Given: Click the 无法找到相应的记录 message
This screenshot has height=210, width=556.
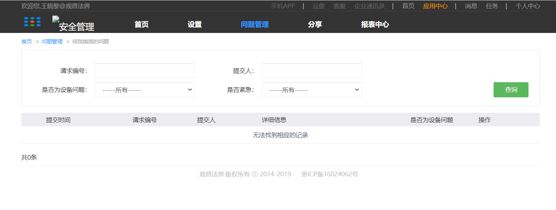Looking at the screenshot, I should pos(281,135).
